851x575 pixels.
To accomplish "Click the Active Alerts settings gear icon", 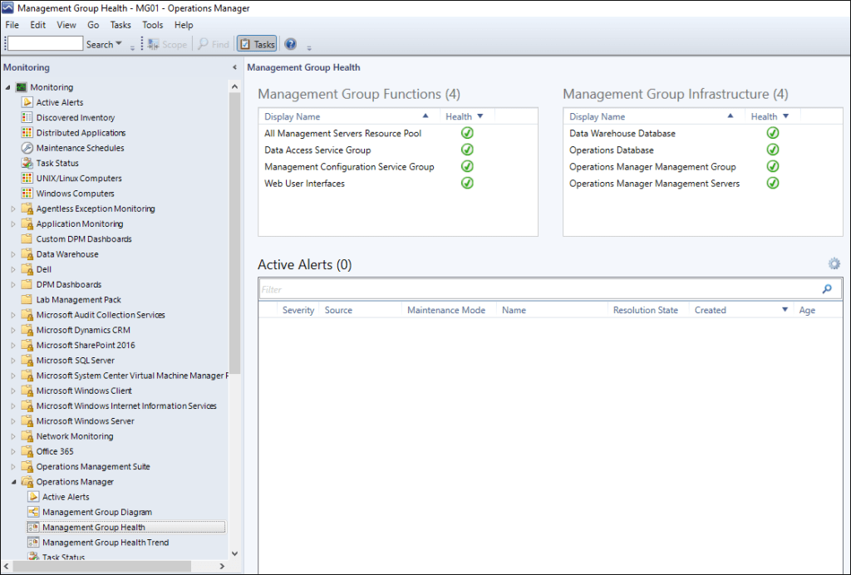I will pyautogui.click(x=834, y=263).
